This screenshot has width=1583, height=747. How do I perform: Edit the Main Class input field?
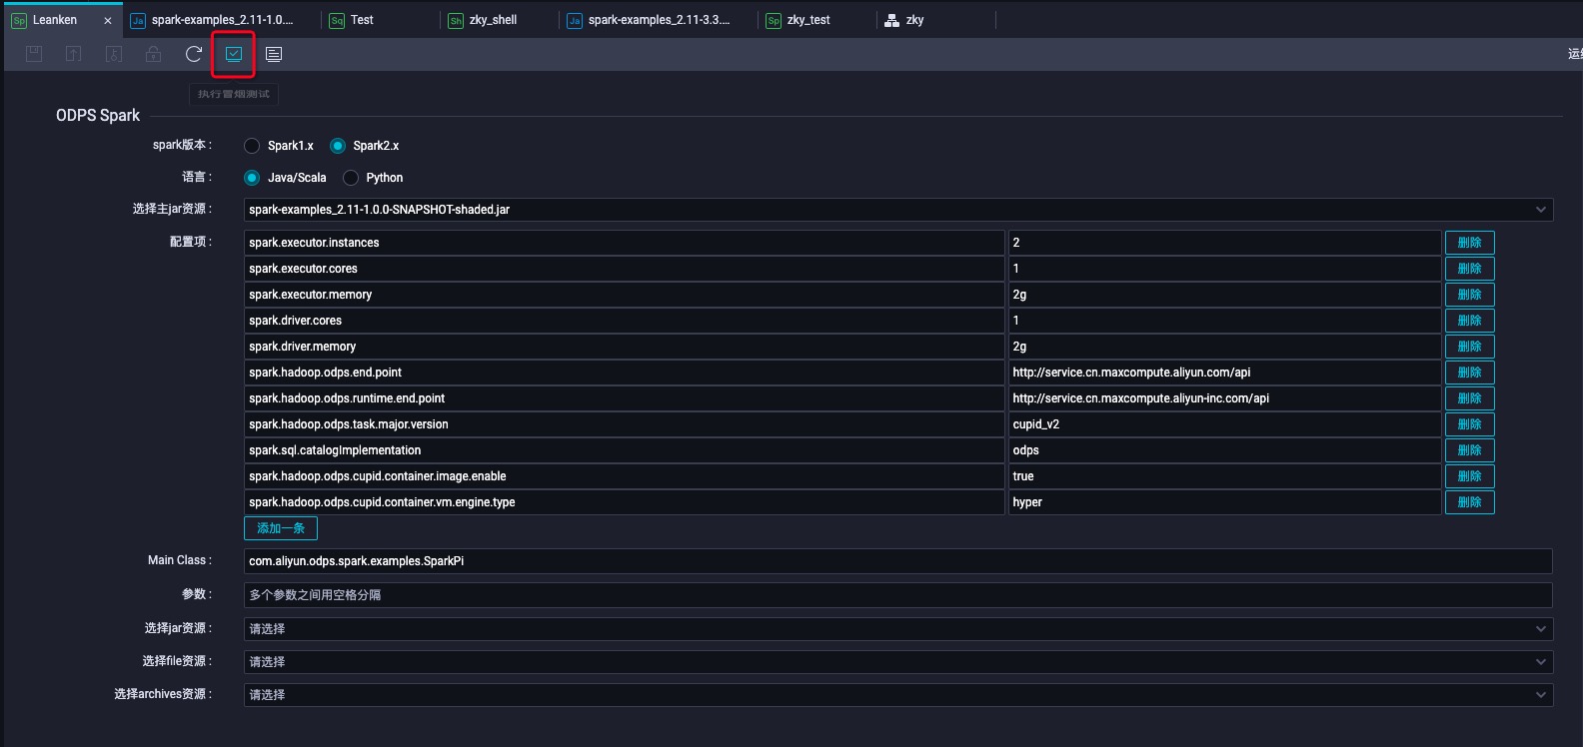click(x=898, y=561)
